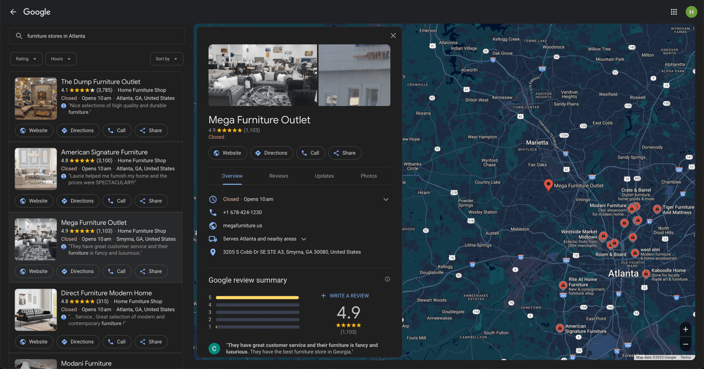This screenshot has width=704, height=369.
Task: Click the search field with furniture stores in Atlanta
Action: 97,36
